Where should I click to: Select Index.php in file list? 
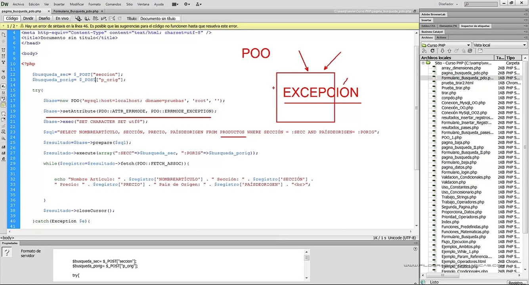450,222
